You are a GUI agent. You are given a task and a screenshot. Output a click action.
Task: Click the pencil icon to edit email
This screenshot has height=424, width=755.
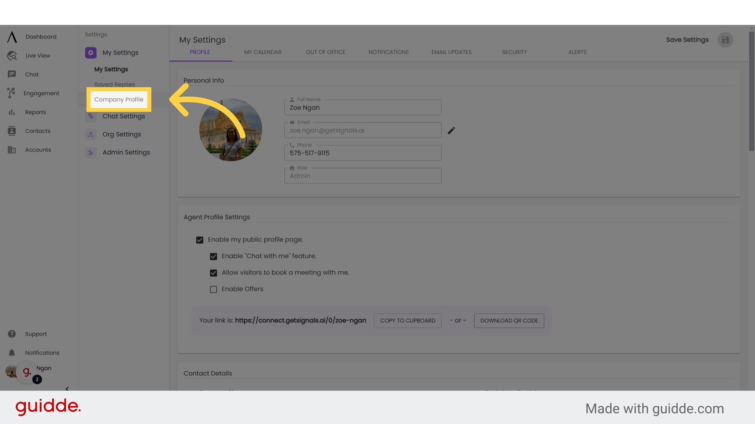pos(451,130)
